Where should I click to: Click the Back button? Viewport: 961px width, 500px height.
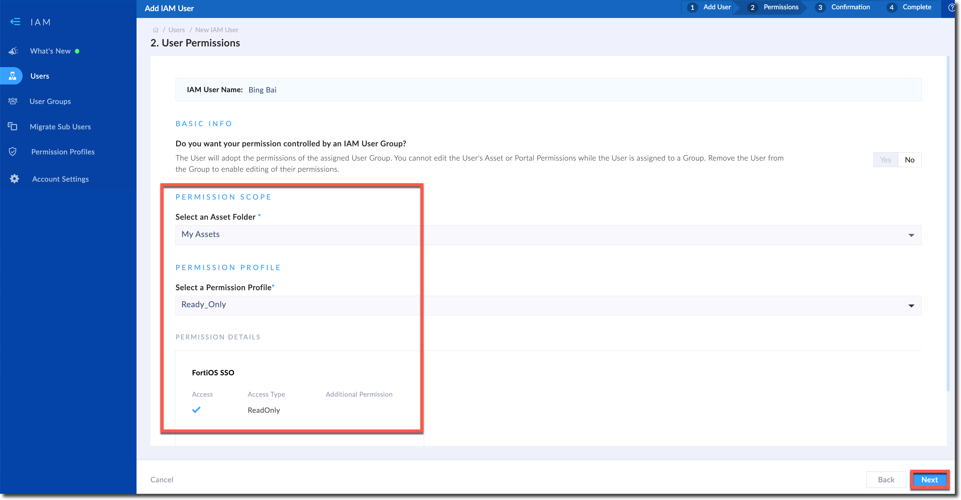(x=886, y=480)
